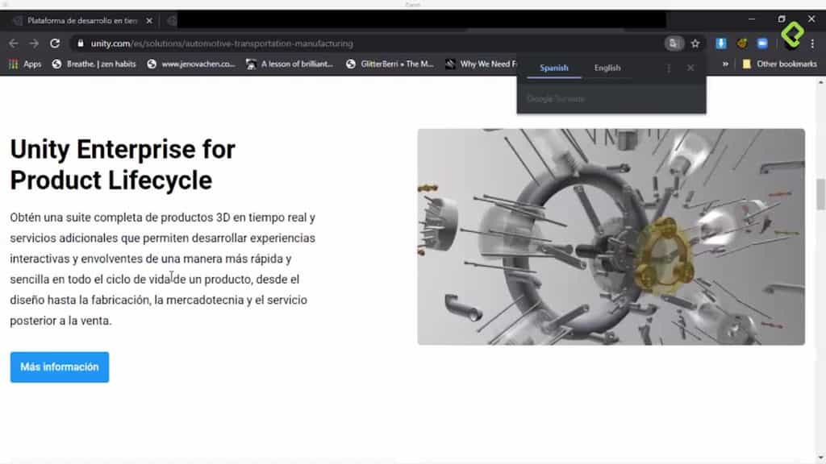The image size is (826, 464).
Task: Click the exploded 3D engine image
Action: pyautogui.click(x=611, y=237)
